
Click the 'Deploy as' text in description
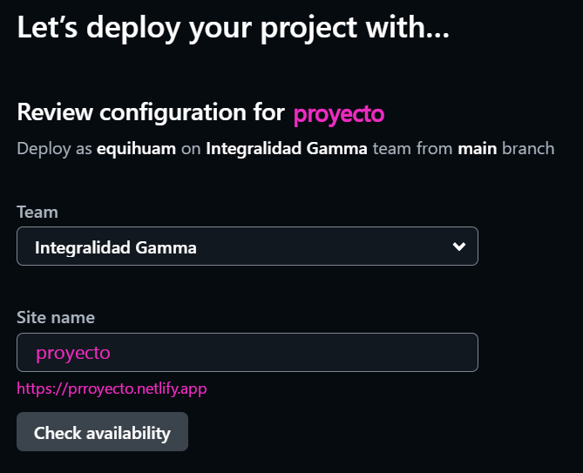(x=54, y=148)
